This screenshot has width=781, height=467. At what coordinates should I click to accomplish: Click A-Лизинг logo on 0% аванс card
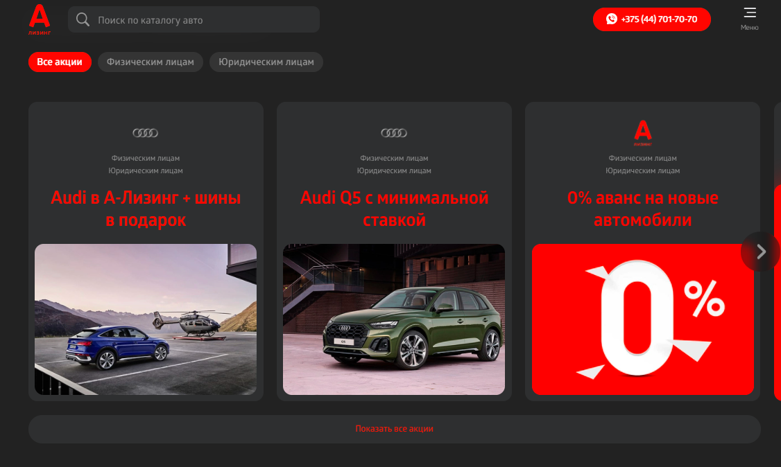[642, 133]
